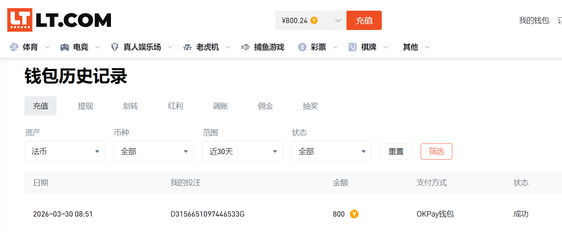This screenshot has height=232, width=562.
Task: Open the 范围 dropdown showing 近30天
Action: (242, 152)
